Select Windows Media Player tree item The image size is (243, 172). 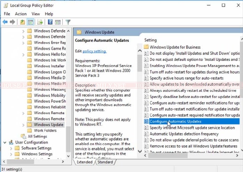(50, 83)
